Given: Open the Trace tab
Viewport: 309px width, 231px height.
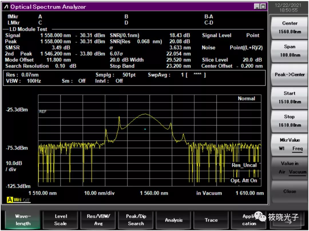Looking at the screenshot, I should 211,220.
